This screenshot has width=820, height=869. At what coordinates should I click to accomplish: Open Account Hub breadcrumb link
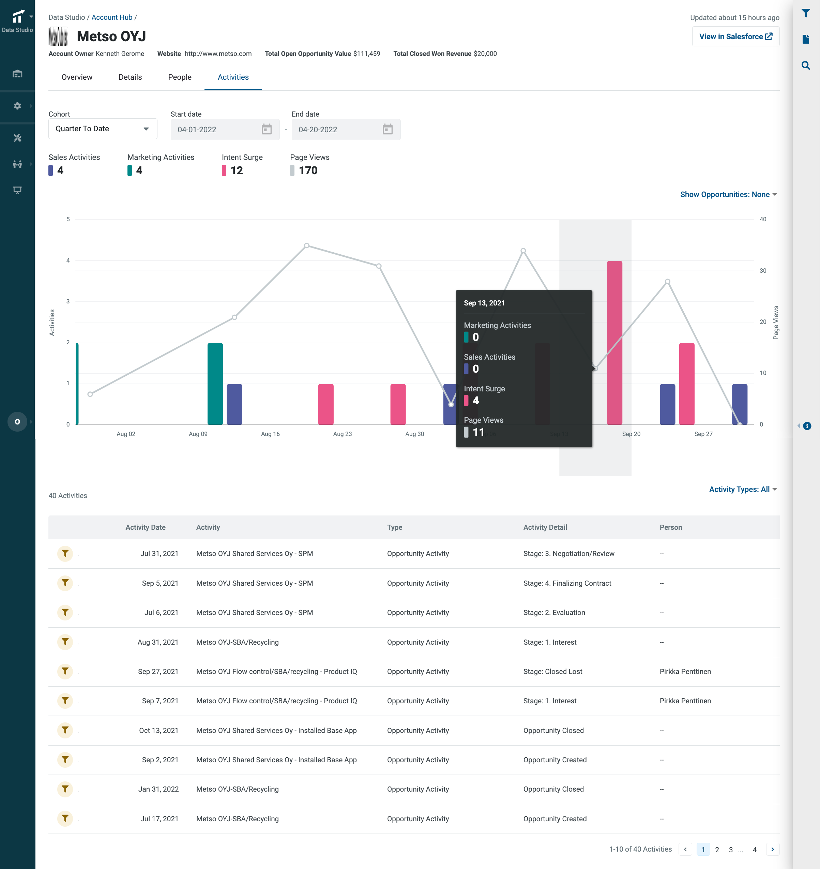112,17
